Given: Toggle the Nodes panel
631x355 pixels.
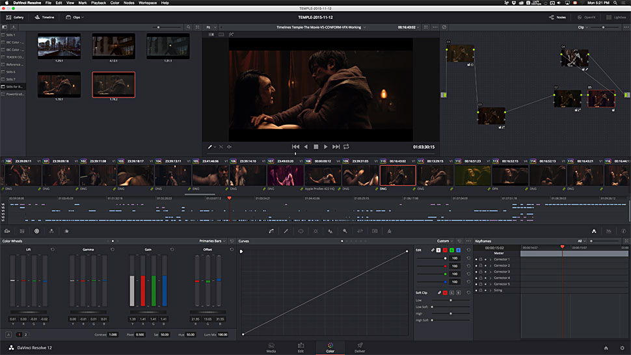Looking at the screenshot, I should 557,18.
